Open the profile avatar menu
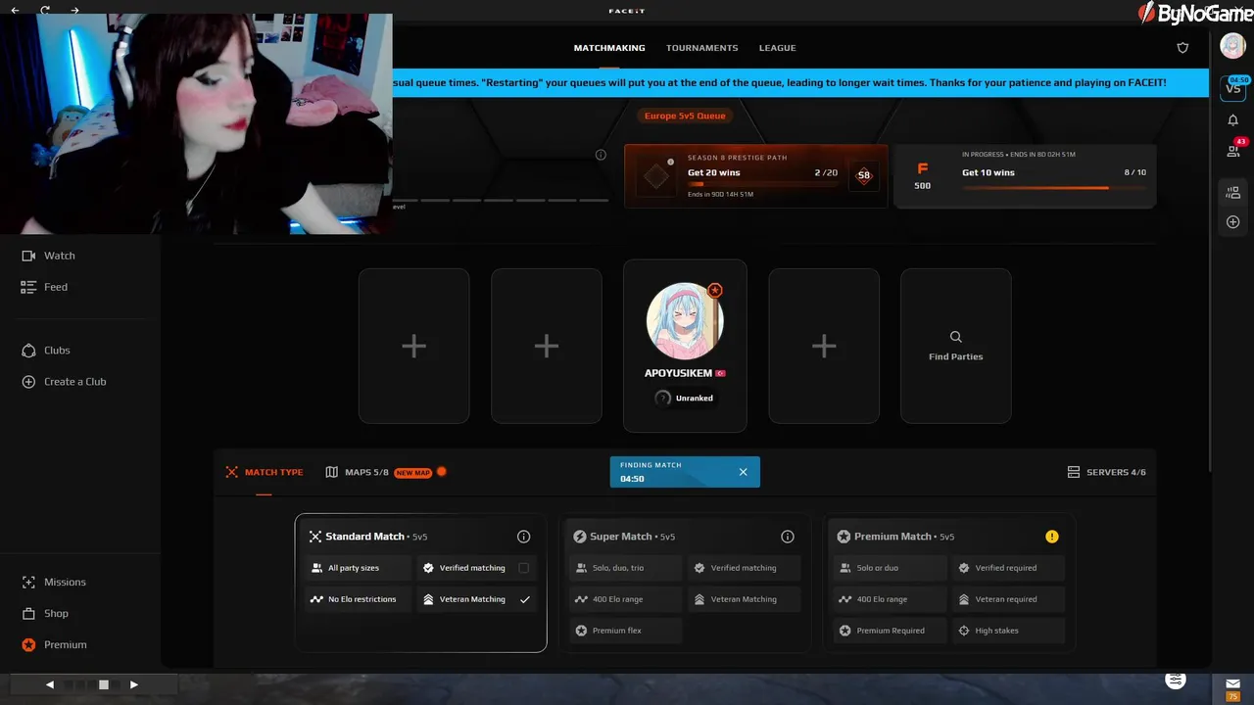The height and width of the screenshot is (705, 1254). point(1232,45)
